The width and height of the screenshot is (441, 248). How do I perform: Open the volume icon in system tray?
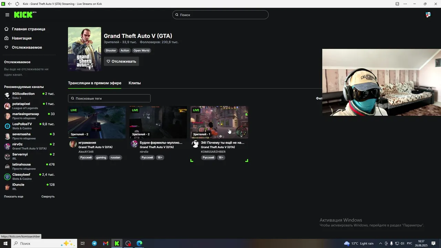coord(402,244)
